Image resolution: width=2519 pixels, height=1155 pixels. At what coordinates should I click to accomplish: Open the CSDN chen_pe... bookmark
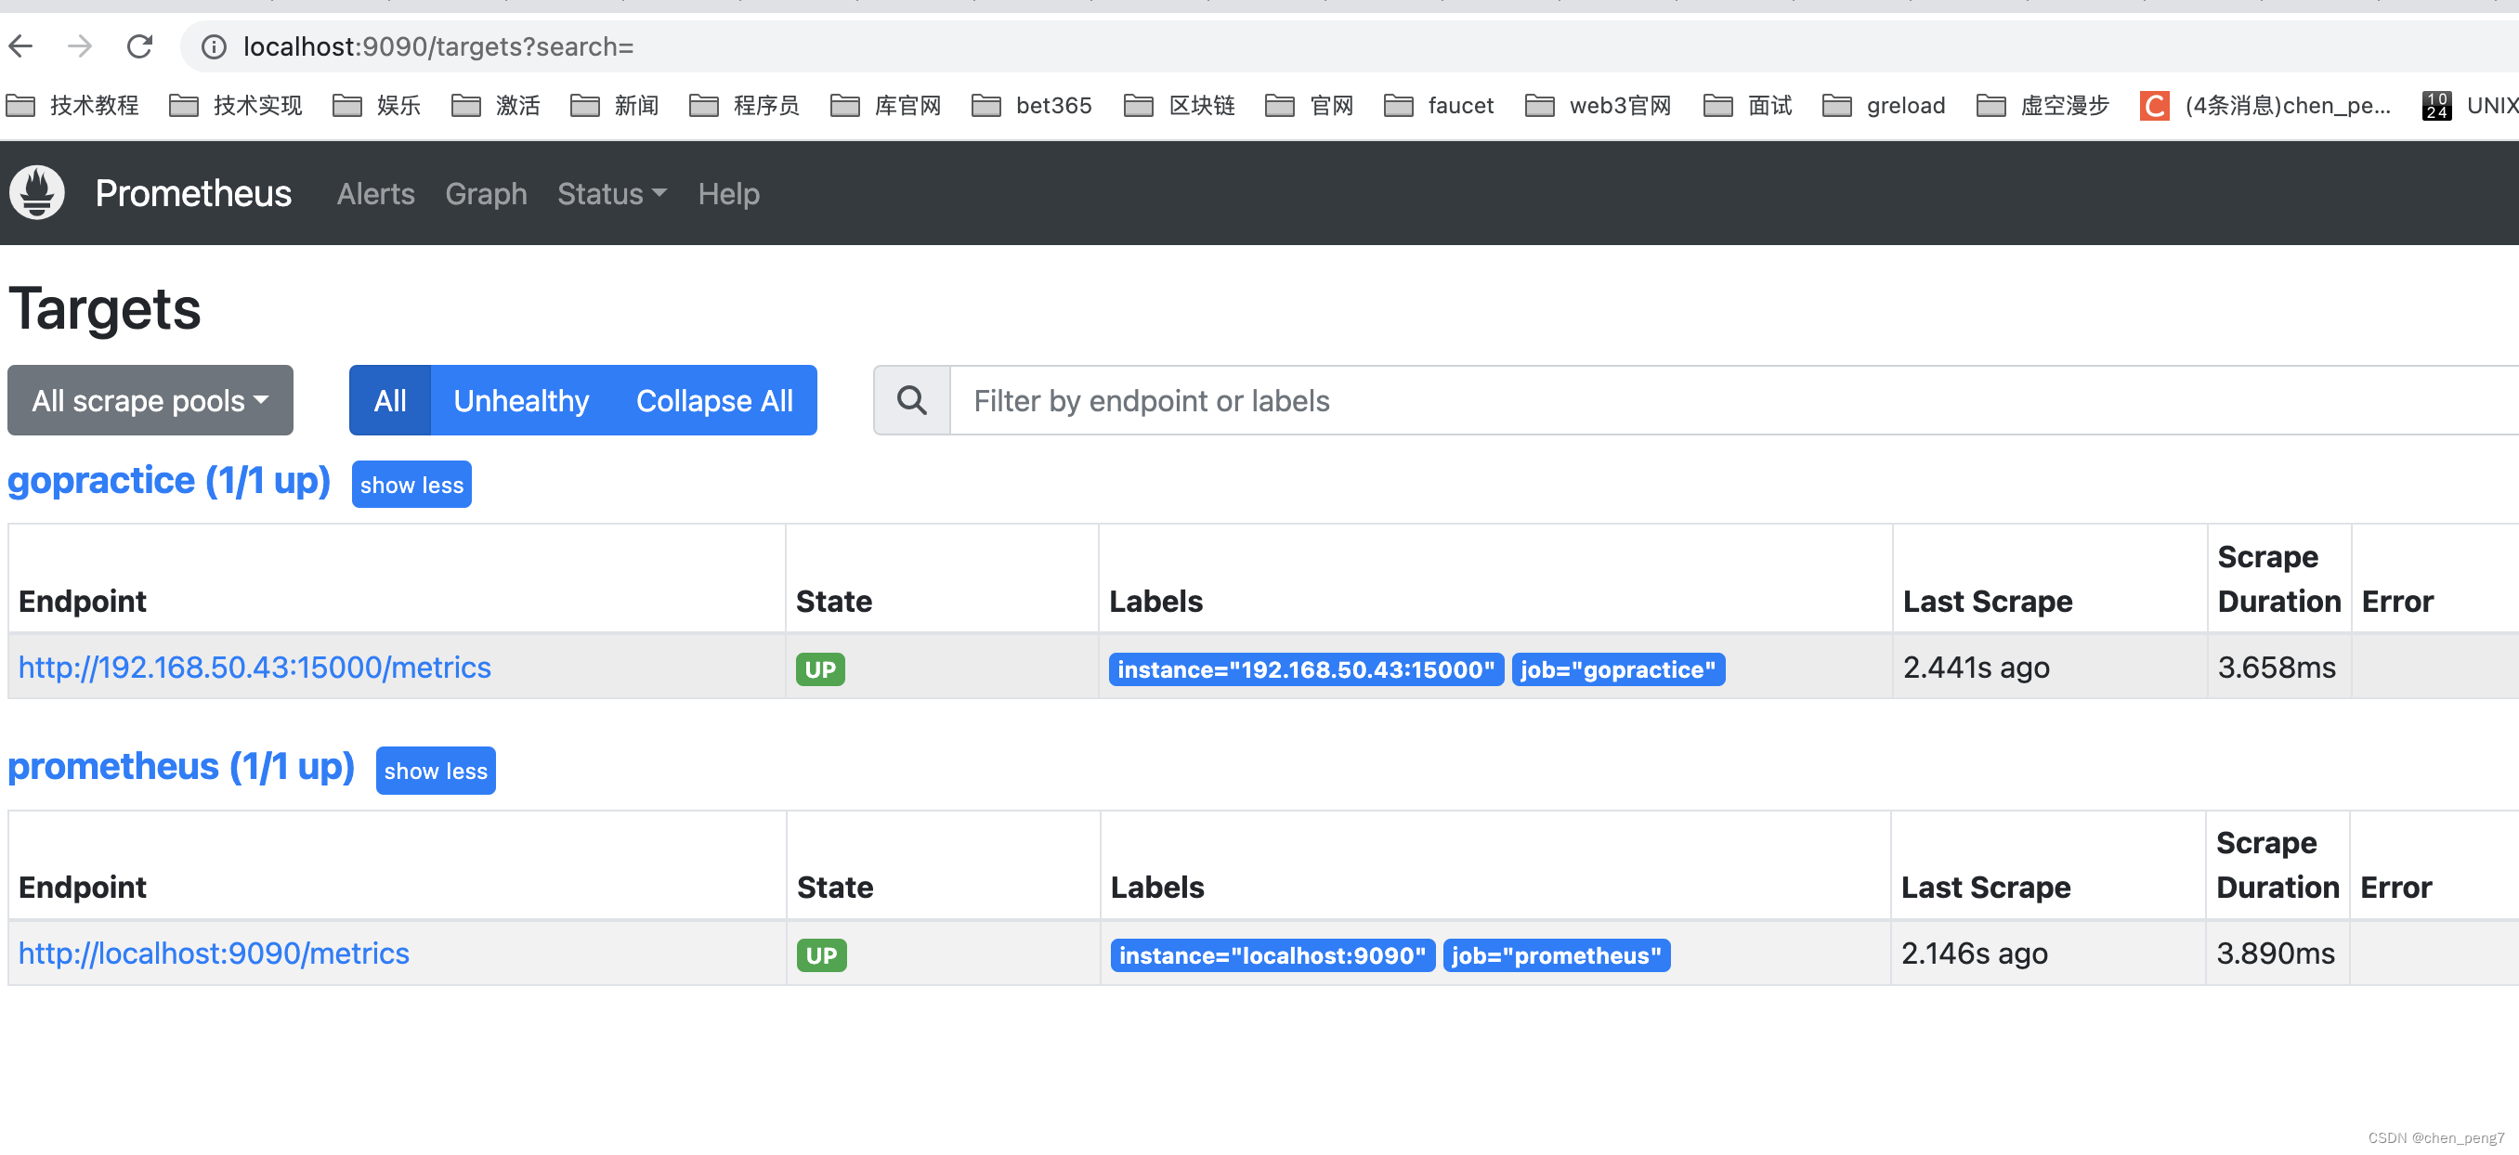pos(2264,106)
